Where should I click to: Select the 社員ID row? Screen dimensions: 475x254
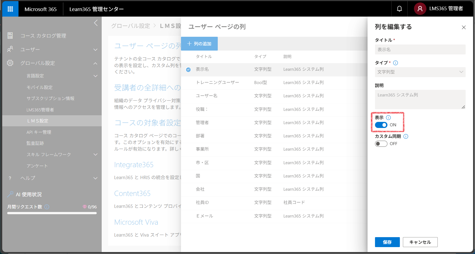click(274, 203)
